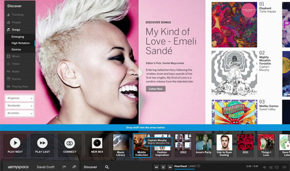Toggle repeat in the player

[277, 167]
